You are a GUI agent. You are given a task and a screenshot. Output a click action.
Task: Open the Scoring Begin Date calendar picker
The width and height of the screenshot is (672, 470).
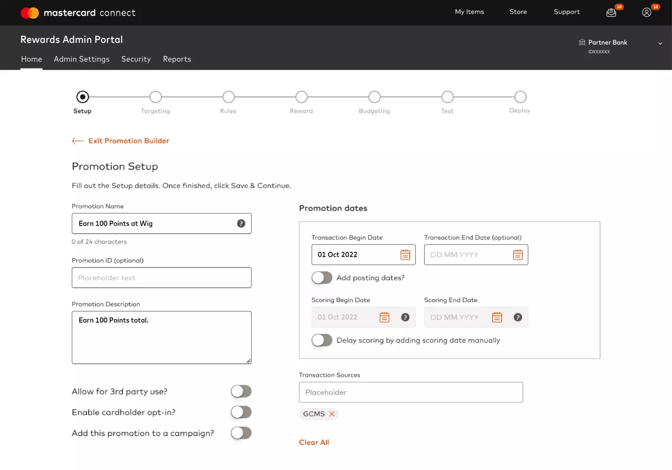[x=384, y=317]
